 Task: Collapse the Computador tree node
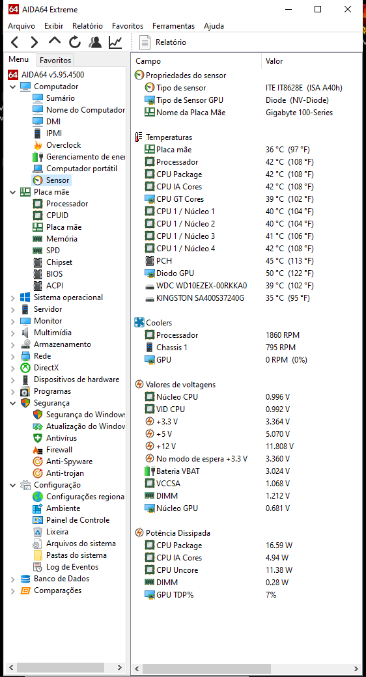tap(12, 87)
